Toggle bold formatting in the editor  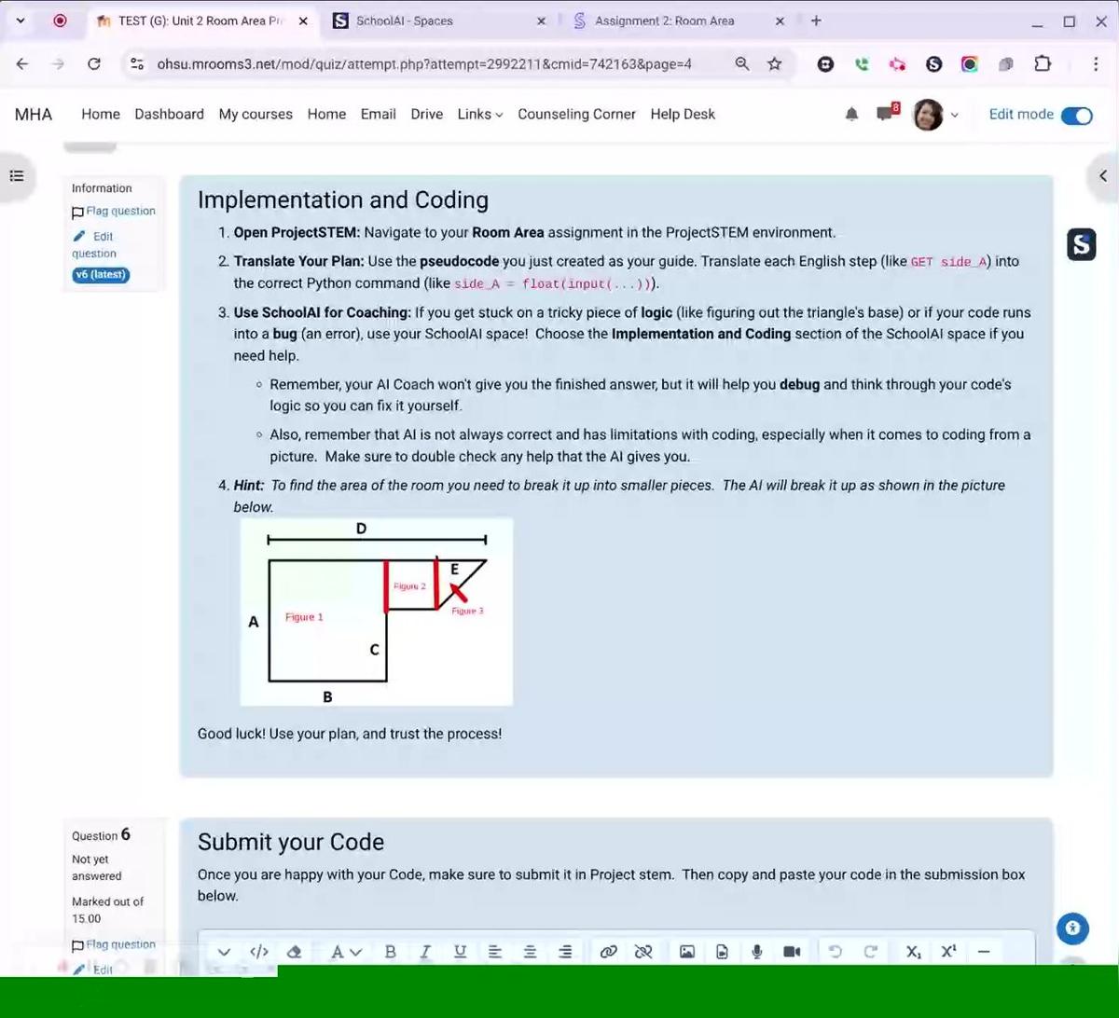click(390, 951)
